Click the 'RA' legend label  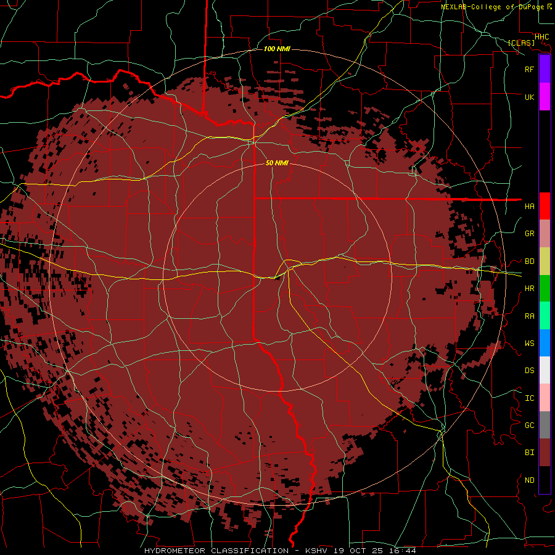coord(529,316)
